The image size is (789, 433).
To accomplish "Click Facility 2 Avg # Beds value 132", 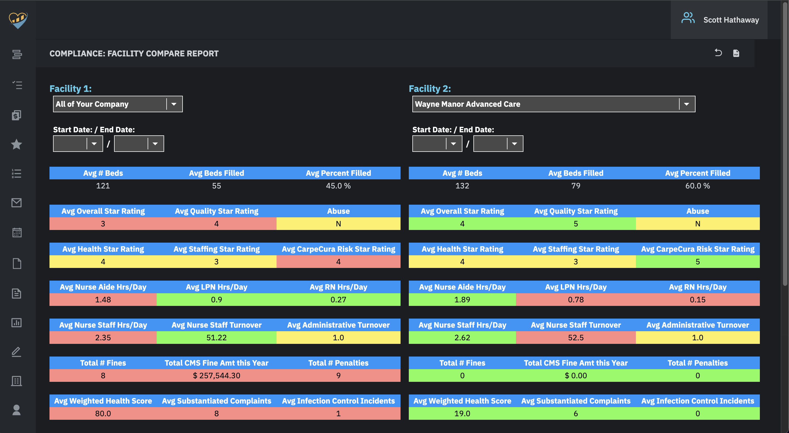I will tap(462, 186).
